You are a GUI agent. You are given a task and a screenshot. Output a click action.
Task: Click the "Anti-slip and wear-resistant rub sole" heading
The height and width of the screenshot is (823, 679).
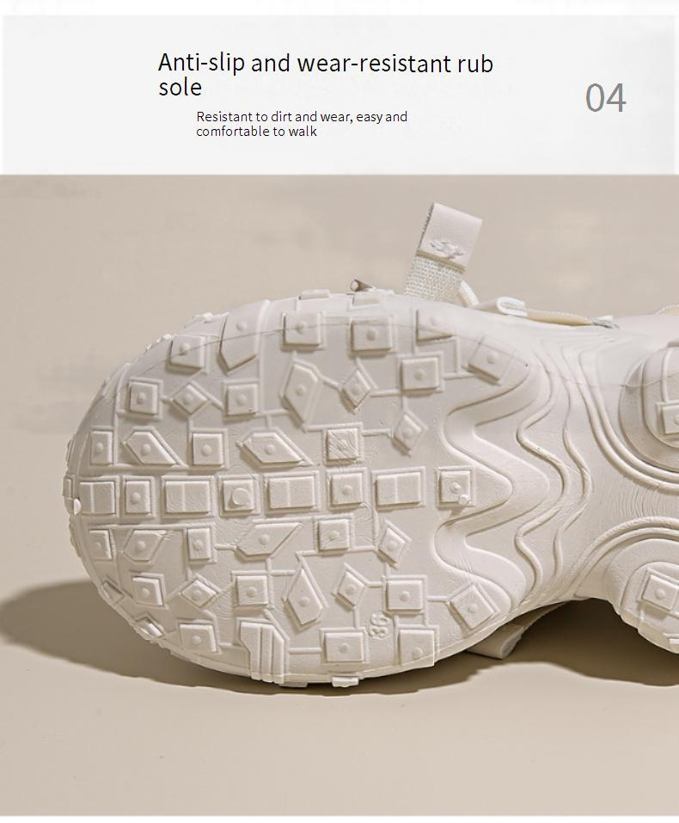326,75
